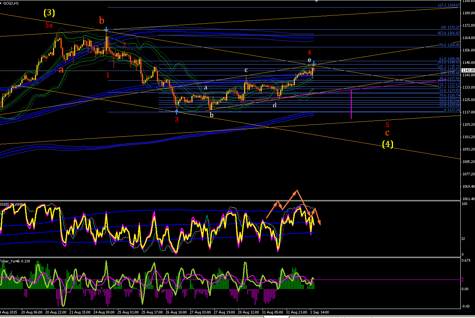Screen dimensions: 475x318
Task: Select the orange c label below red 5
Action: point(387,133)
